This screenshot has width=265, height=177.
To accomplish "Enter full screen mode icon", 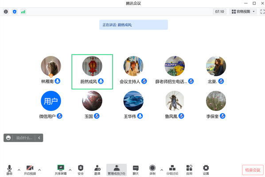I will click(x=262, y=12).
